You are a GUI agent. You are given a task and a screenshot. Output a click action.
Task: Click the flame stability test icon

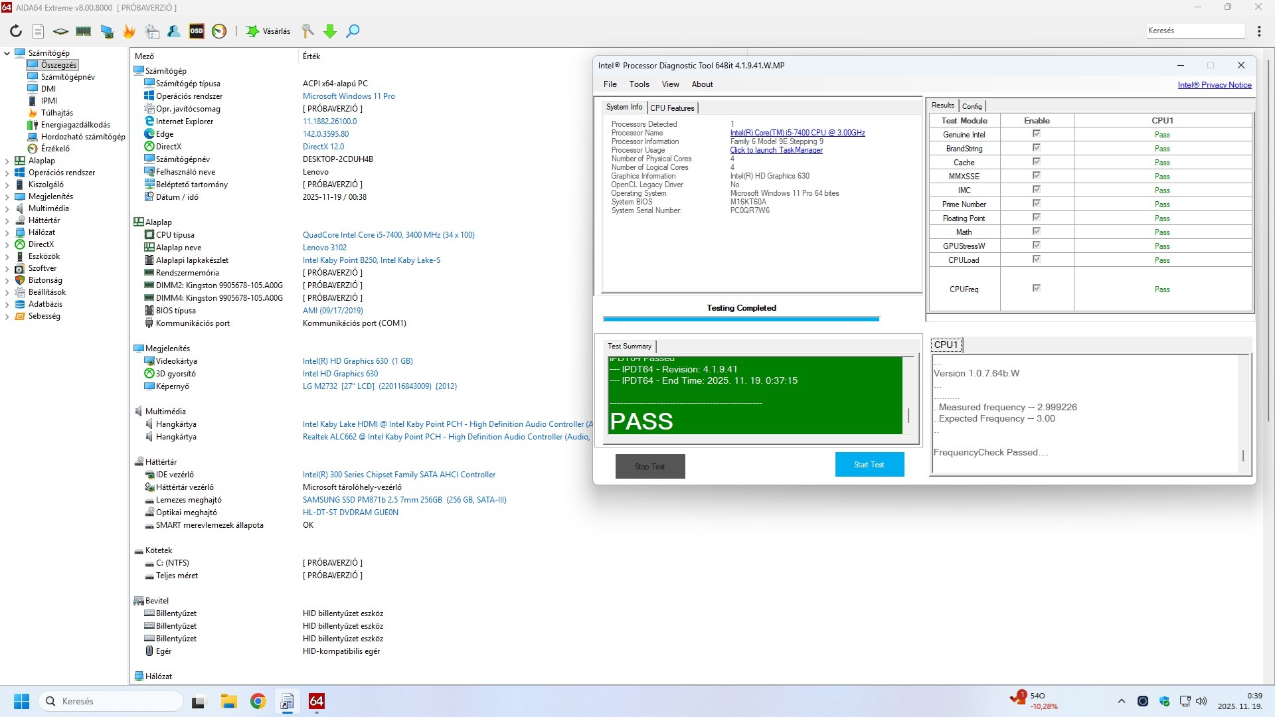[x=129, y=31]
